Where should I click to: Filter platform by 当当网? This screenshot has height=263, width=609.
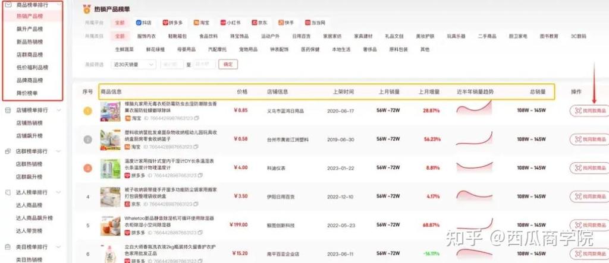[315, 23]
